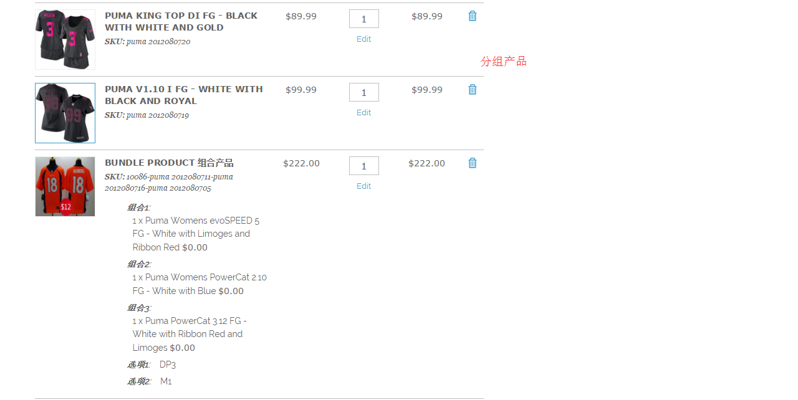View the black number 99 jersey thumbnail

click(x=65, y=113)
